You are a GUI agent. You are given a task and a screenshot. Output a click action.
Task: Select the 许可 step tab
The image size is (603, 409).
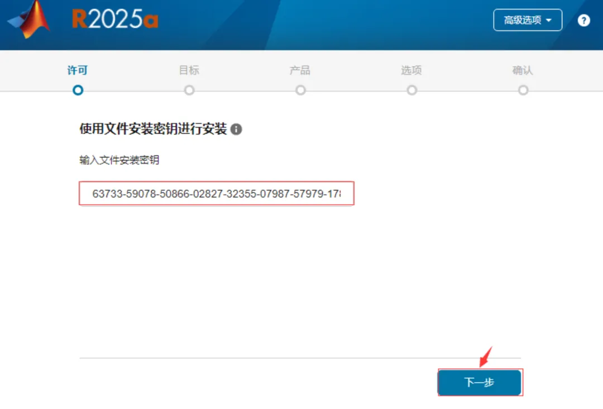78,70
